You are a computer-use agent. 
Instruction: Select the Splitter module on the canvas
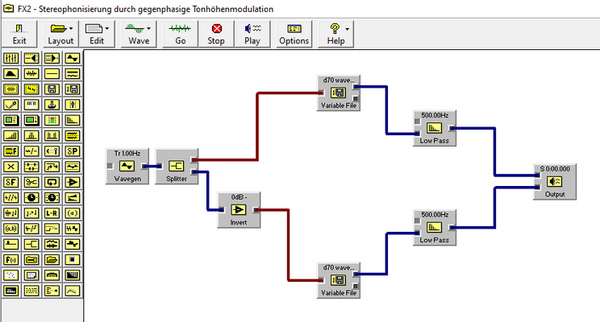177,166
